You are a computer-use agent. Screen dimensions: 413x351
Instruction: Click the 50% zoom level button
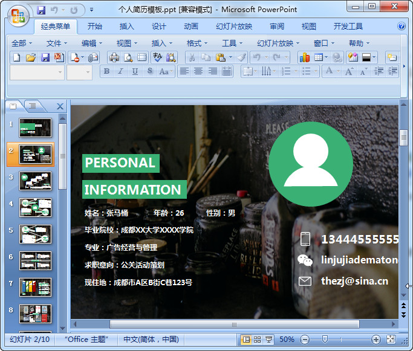tap(287, 340)
